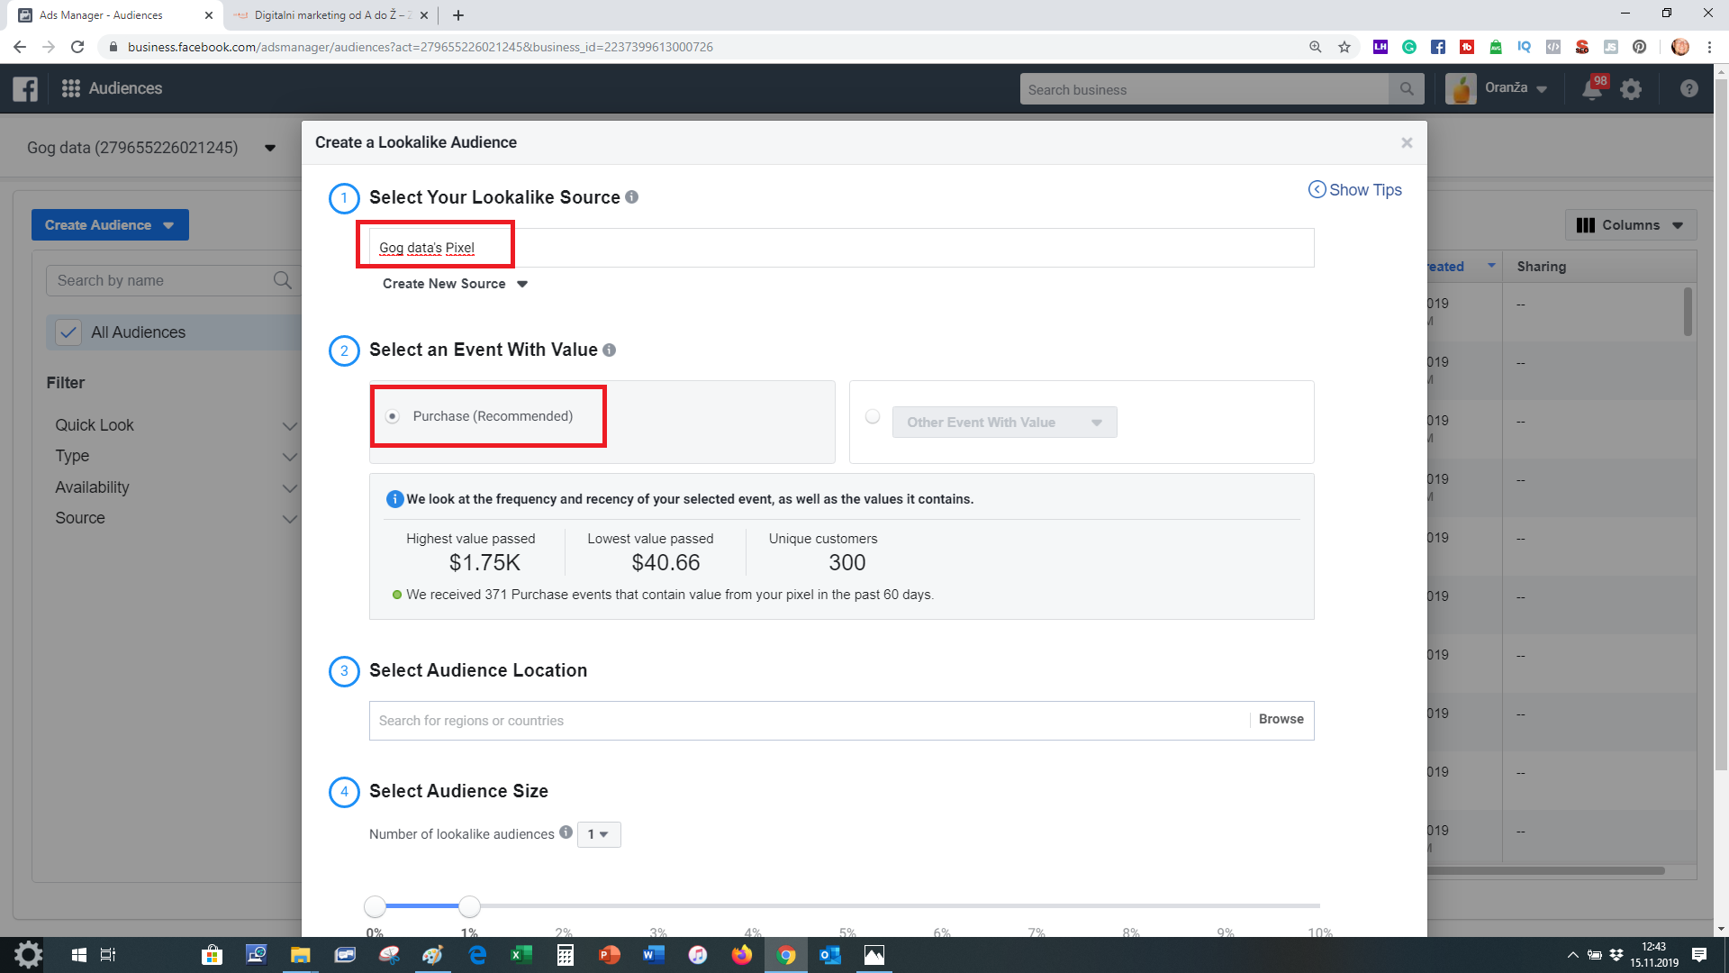1729x973 pixels.
Task: Click info icon beside Lookalike Source heading
Action: [x=632, y=197]
